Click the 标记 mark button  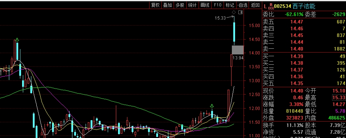230,5
